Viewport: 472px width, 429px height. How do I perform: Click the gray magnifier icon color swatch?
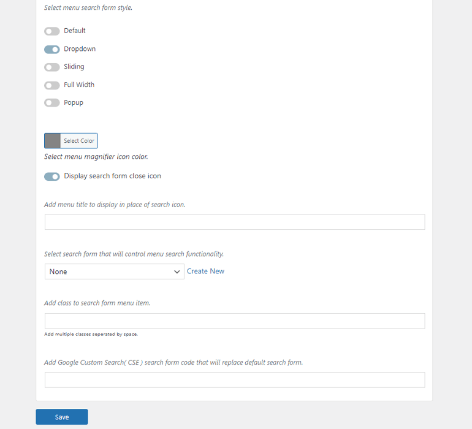pos(53,141)
